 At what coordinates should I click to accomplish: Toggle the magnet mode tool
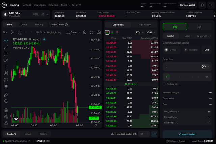click(6, 110)
